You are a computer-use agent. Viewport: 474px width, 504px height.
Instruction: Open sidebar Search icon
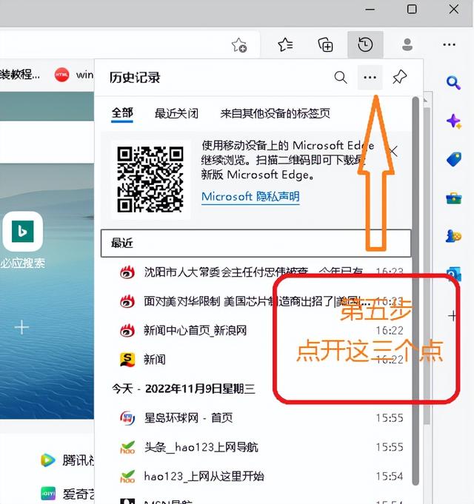(453, 83)
